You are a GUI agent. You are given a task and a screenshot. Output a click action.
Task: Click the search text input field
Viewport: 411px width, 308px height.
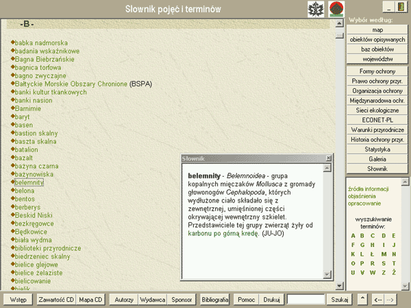(x=306, y=299)
